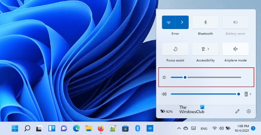Switch to Firefox on taskbar
The image size is (261, 135).
(101, 128)
